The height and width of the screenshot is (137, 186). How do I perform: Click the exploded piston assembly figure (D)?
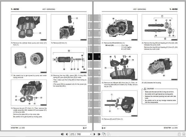pos(69,60)
